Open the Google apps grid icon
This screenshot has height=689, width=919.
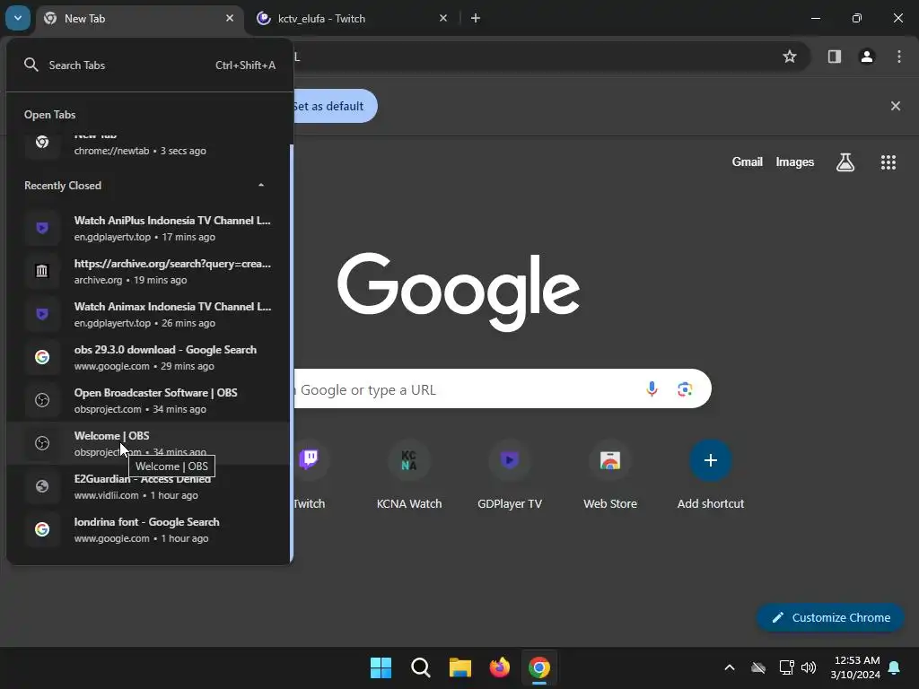point(888,162)
